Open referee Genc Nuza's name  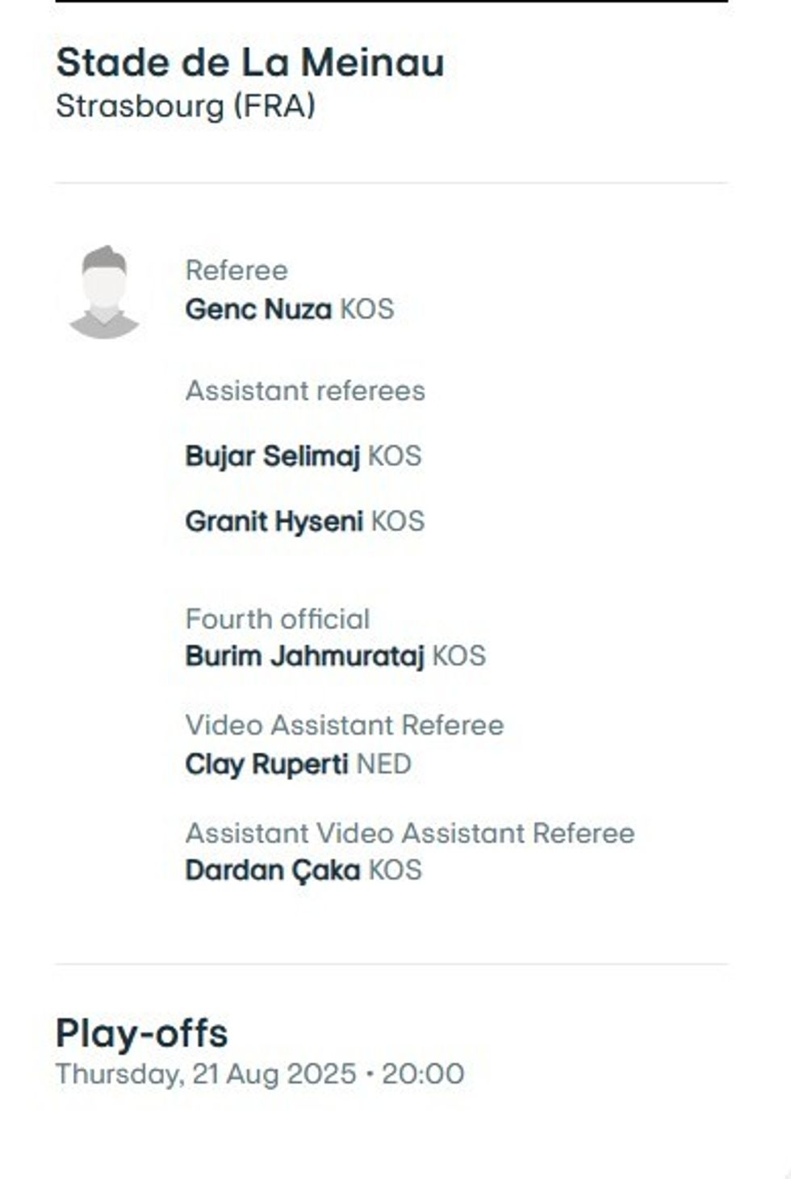(258, 309)
